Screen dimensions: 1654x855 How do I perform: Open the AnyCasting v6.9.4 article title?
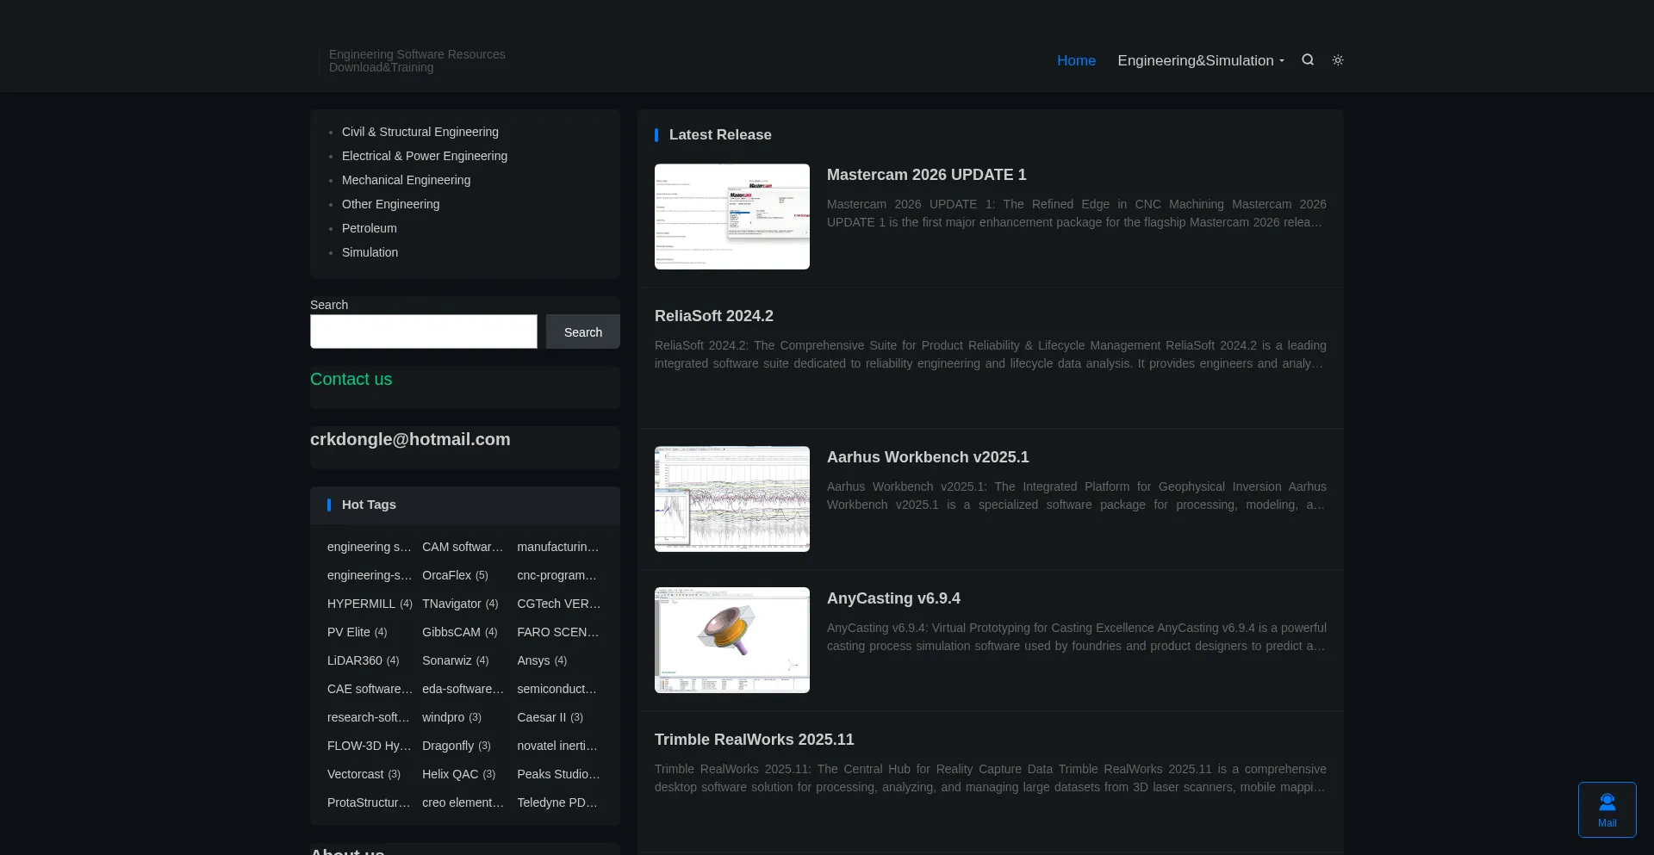pos(893,598)
